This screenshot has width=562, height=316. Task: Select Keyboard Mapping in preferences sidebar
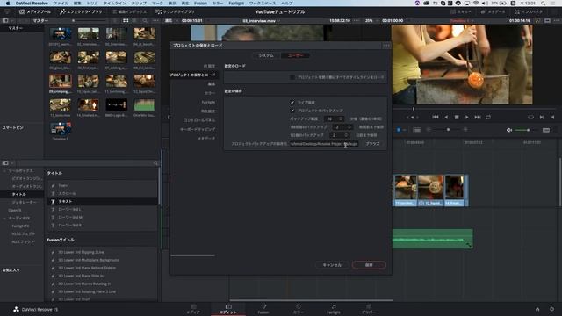(x=198, y=129)
